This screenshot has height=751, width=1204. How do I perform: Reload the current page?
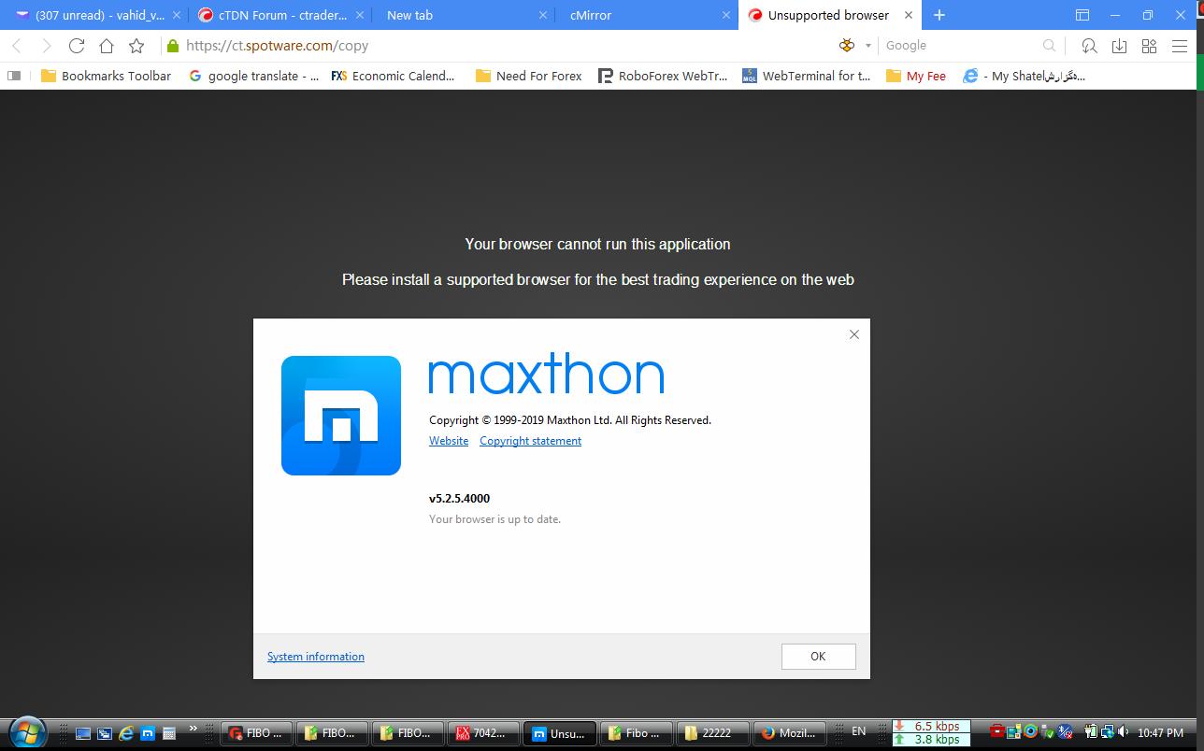(x=77, y=46)
